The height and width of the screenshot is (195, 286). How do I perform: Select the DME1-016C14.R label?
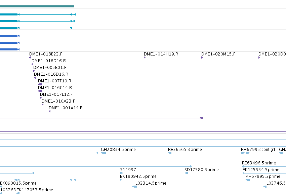tap(55, 88)
